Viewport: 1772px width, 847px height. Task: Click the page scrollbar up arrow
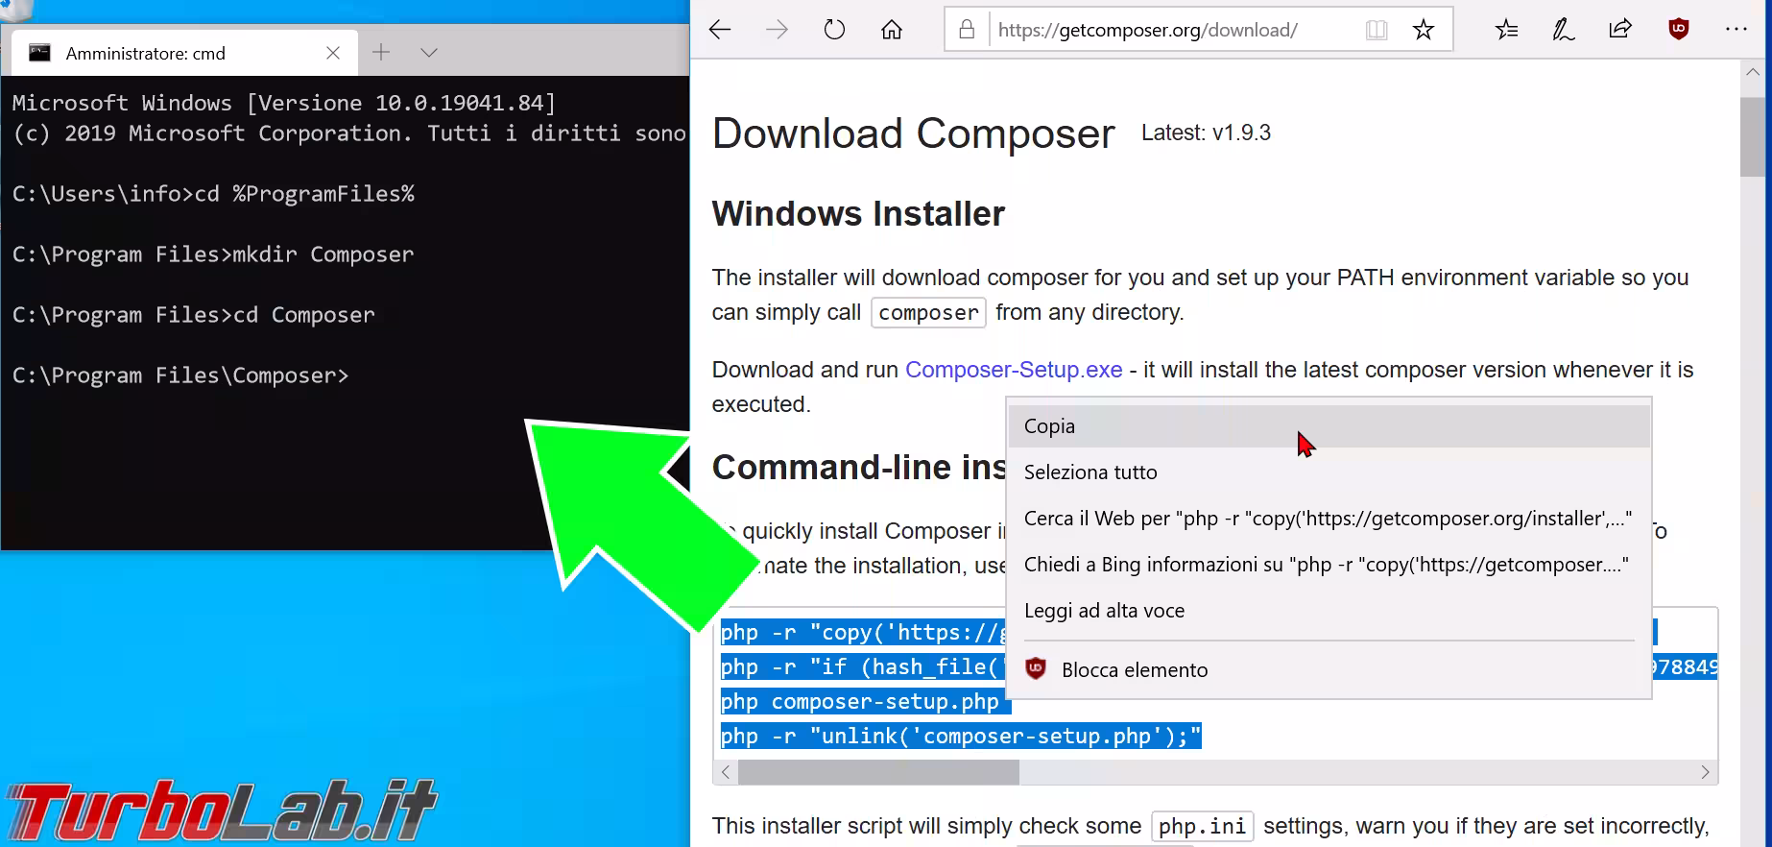tap(1752, 72)
